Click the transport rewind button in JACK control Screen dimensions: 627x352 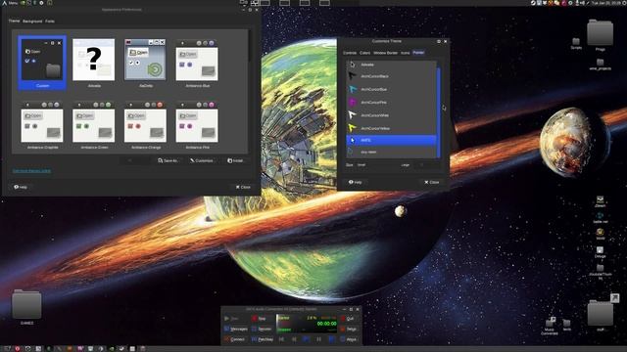[x=281, y=339]
